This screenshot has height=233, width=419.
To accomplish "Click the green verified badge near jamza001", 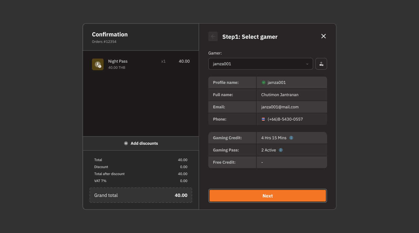I will (x=264, y=82).
